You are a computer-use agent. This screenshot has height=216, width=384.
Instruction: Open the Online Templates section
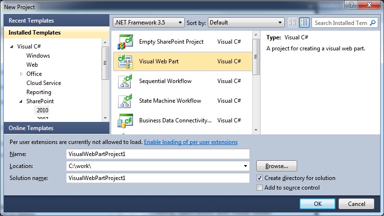57,128
